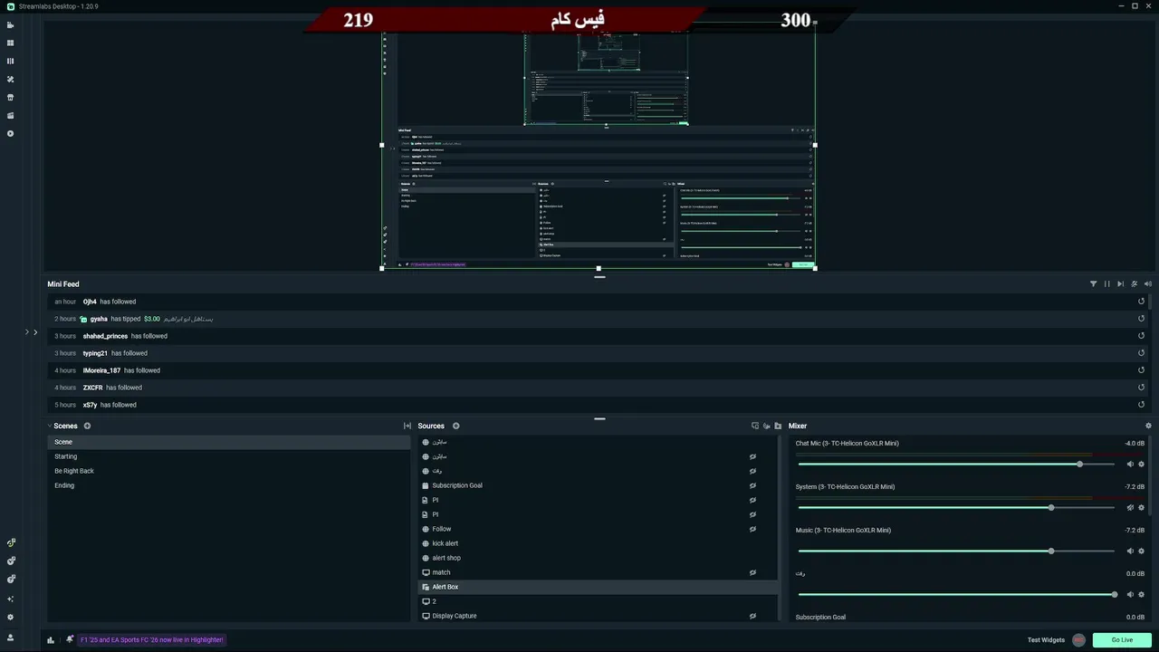Replay the gyaha tip alert
The image size is (1159, 652).
pyautogui.click(x=1141, y=319)
